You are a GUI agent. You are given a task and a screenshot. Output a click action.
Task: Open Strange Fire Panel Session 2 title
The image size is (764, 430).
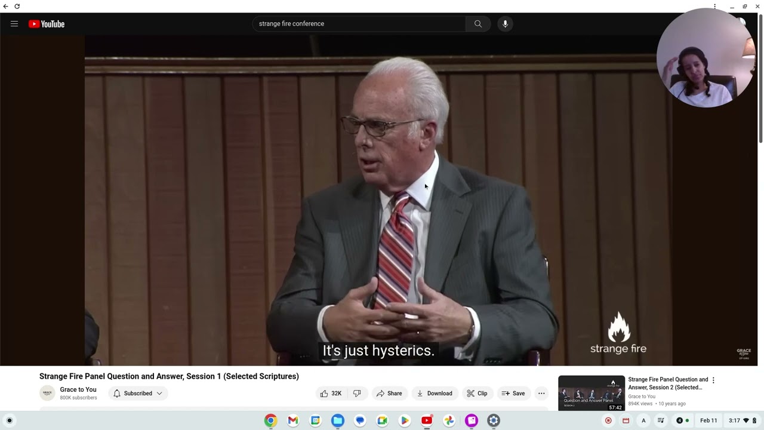668,383
